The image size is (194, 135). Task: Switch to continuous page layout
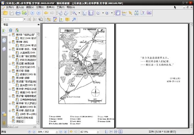coord(111,132)
